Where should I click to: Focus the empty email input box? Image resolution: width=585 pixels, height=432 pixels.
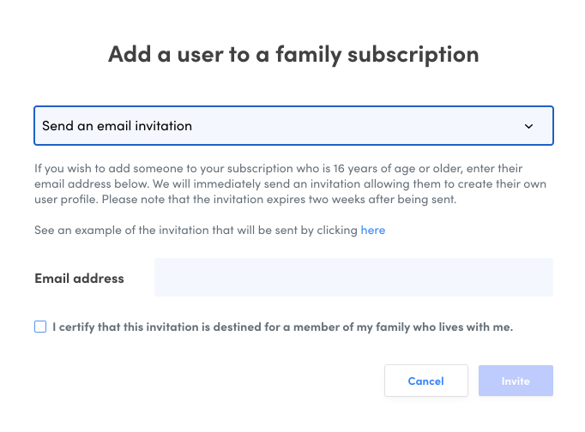click(x=353, y=278)
